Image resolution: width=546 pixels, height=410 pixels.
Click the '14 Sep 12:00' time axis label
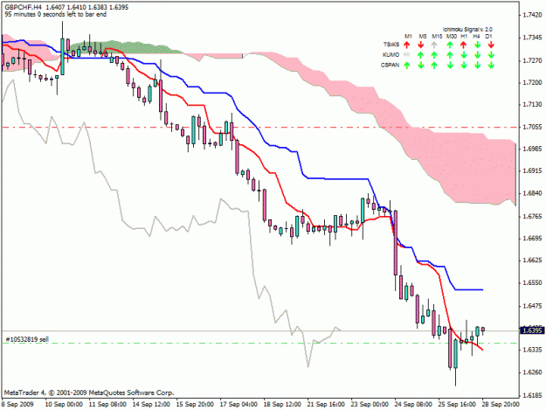click(151, 404)
